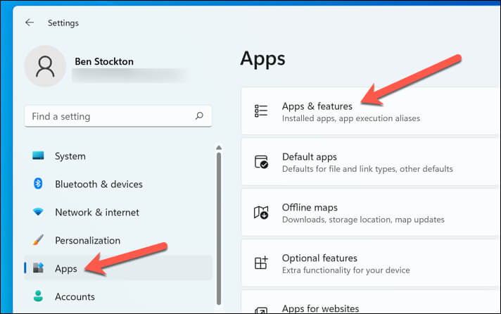501x314 pixels.
Task: Click the Bluetooth icon in sidebar
Action: pos(39,184)
